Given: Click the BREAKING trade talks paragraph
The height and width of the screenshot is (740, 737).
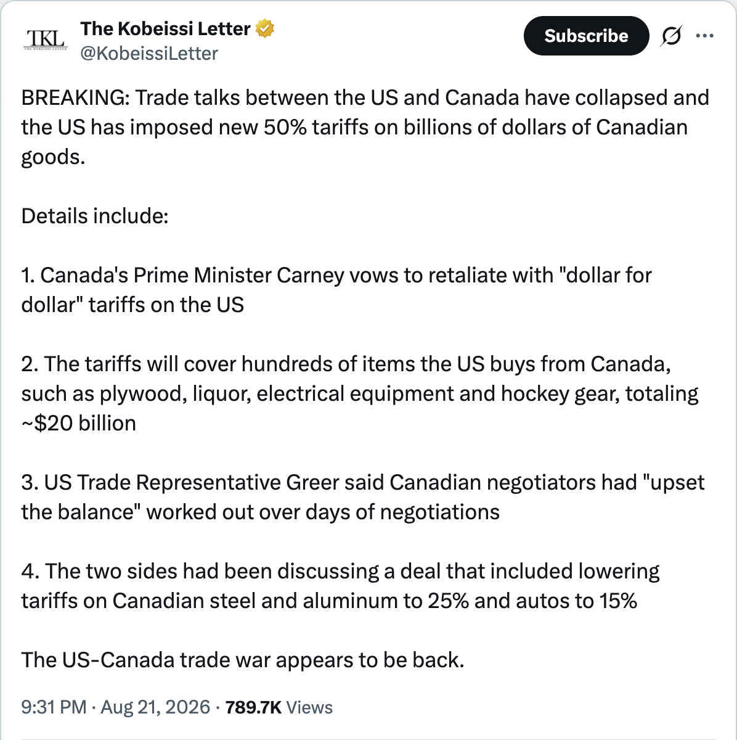Looking at the screenshot, I should (x=365, y=127).
